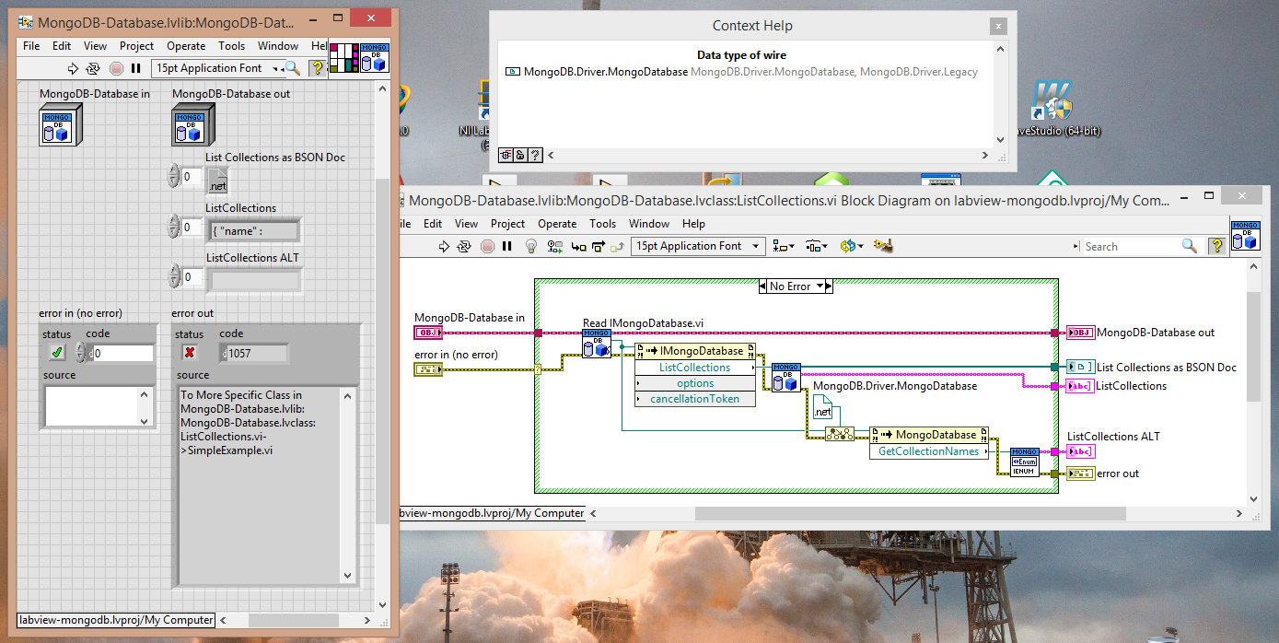Click GetCollectionNames method on MongoDatabase node
Image resolution: width=1279 pixels, height=643 pixels.
point(929,451)
